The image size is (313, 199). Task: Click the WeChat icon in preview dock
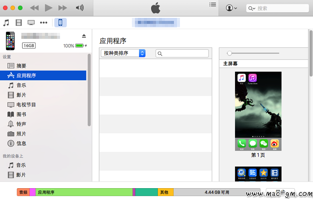[264, 144]
